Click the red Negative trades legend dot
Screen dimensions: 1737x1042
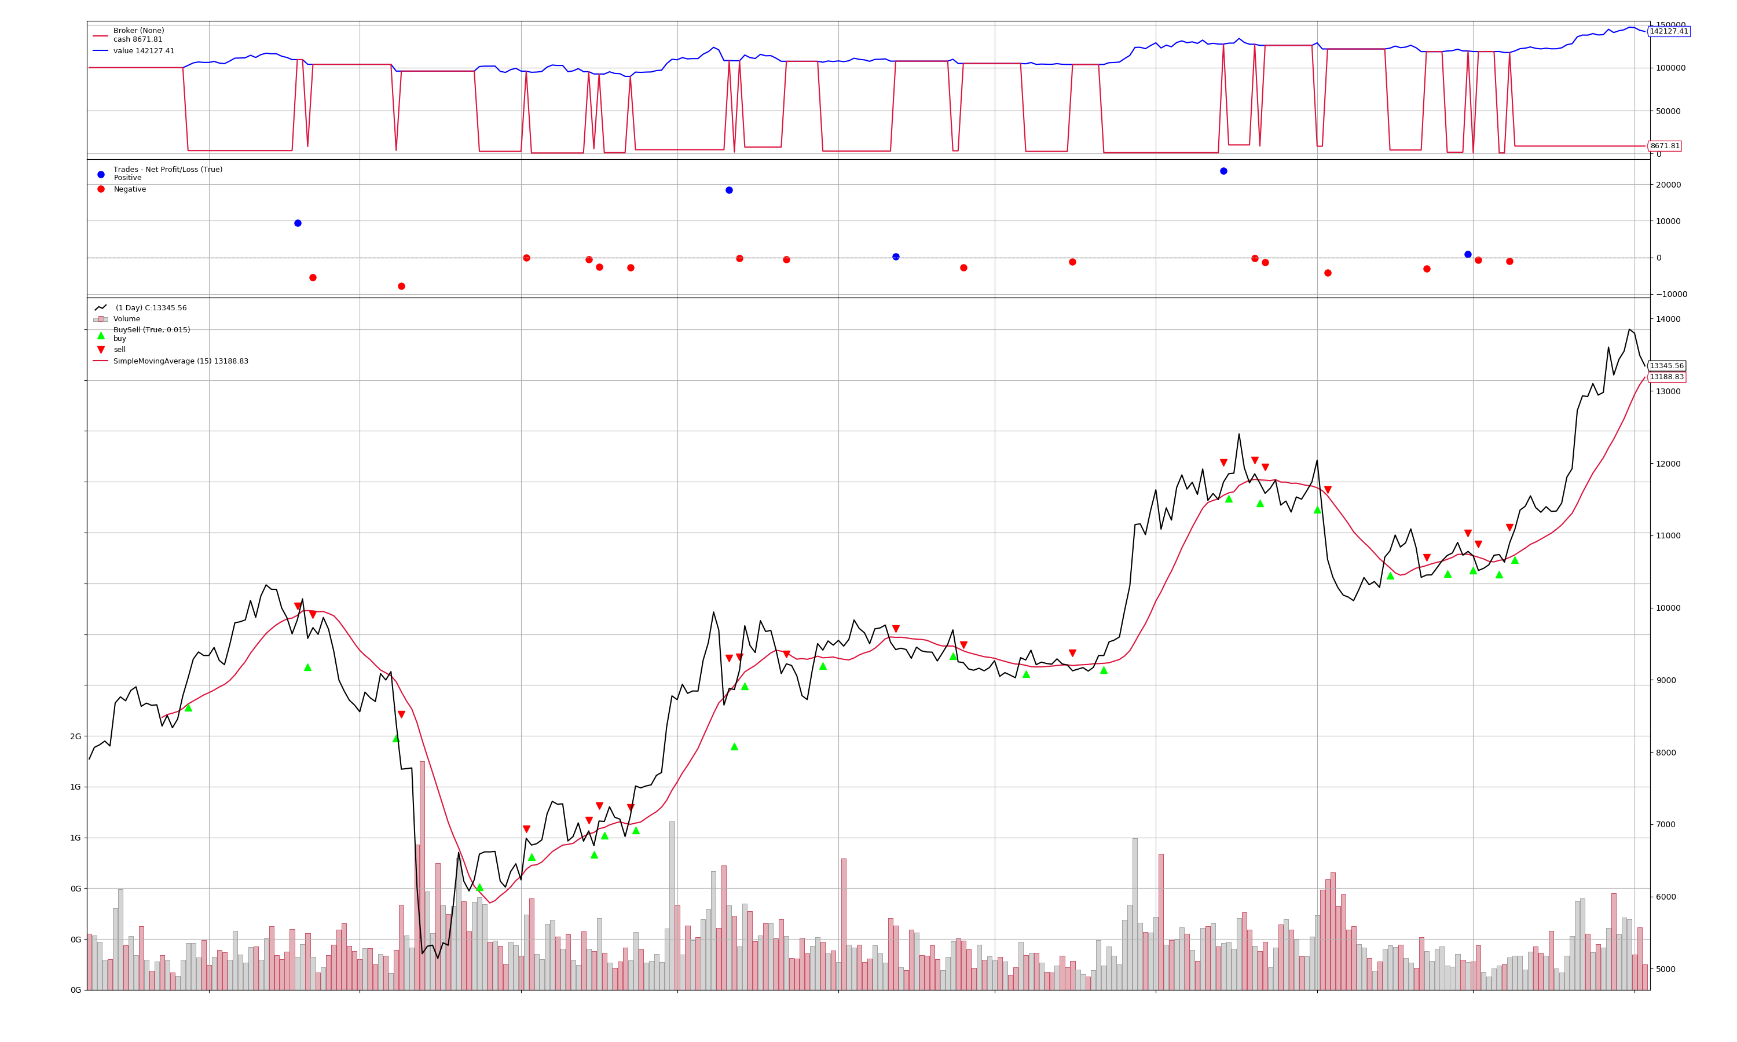pyautogui.click(x=100, y=189)
